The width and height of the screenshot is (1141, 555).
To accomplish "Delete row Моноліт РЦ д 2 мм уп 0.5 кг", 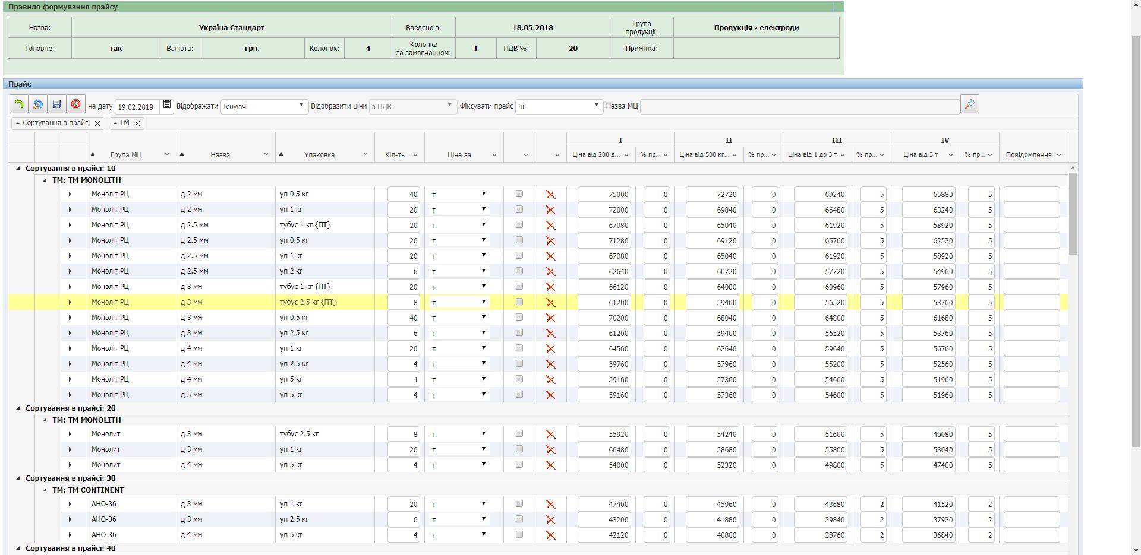I will tap(550, 194).
